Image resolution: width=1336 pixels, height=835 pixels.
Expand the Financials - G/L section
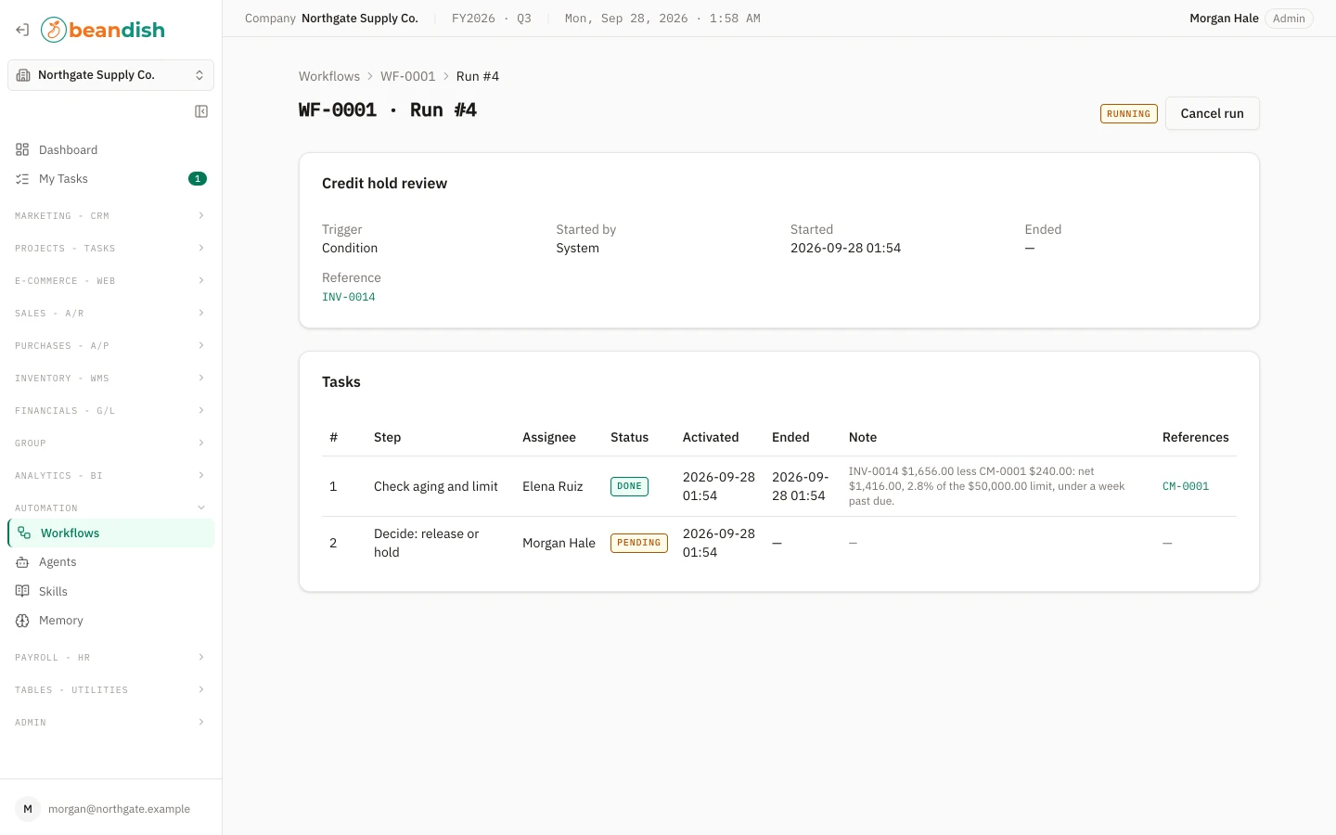[110, 410]
